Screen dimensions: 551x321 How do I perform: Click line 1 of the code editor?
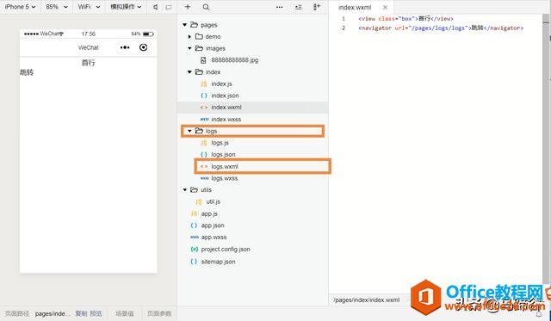pyautogui.click(x=406, y=19)
